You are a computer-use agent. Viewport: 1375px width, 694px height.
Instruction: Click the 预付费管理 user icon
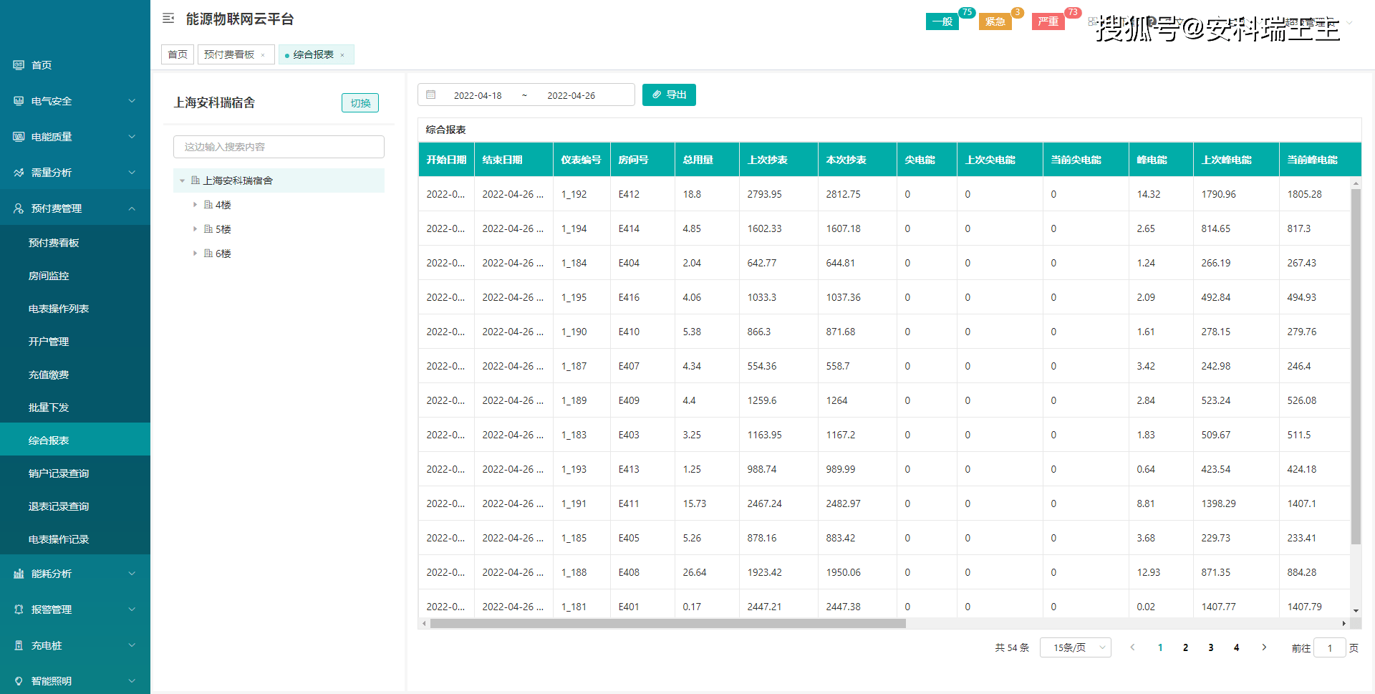19,208
